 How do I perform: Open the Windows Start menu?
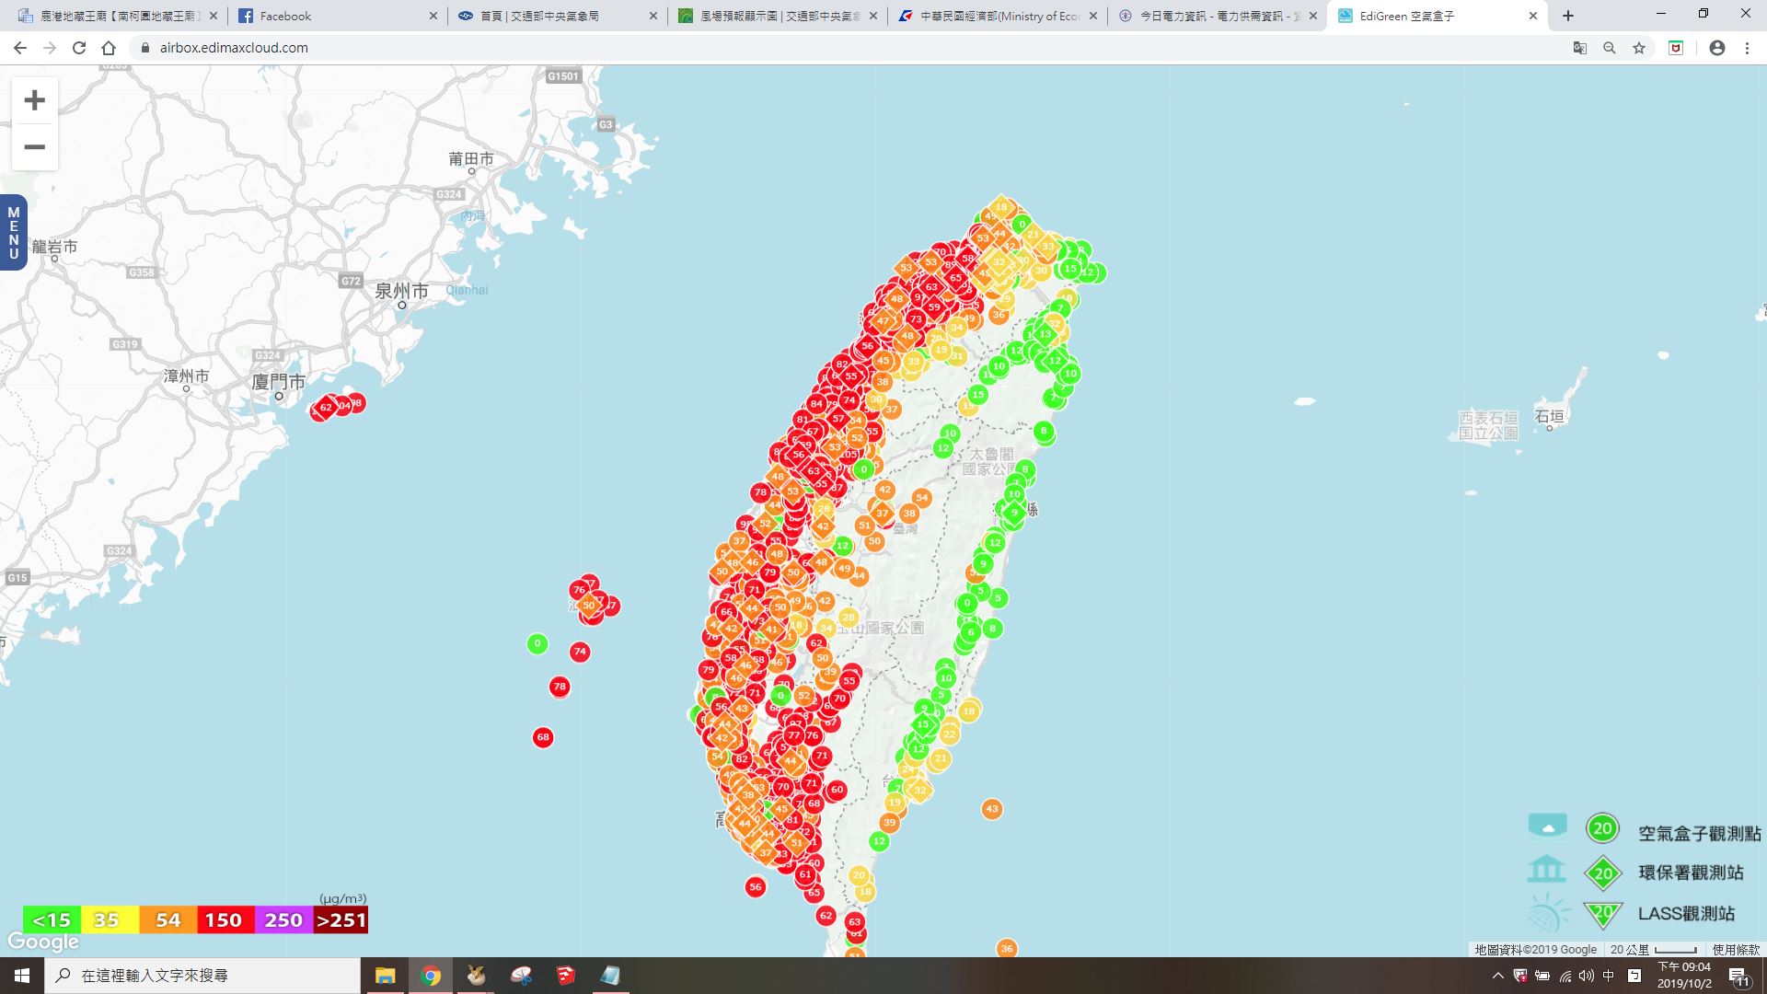pos(22,976)
